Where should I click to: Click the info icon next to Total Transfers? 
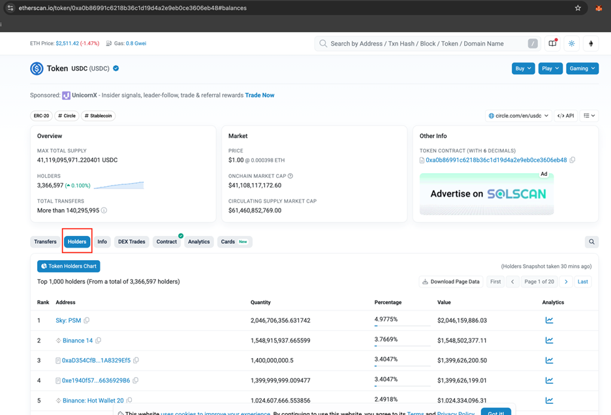click(104, 210)
